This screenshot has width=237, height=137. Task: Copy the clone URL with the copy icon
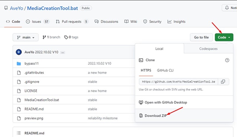(223, 82)
